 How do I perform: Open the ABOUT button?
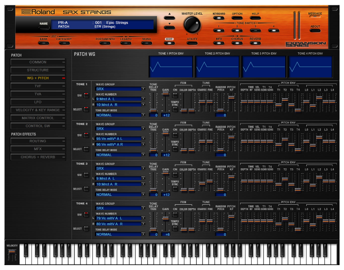pos(315,31)
